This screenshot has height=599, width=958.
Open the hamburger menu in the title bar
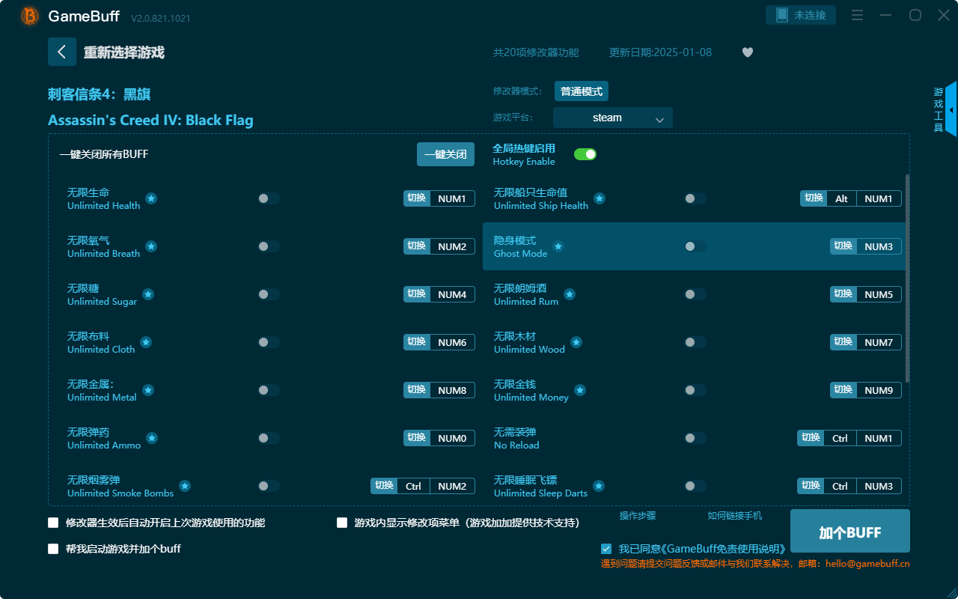coord(856,15)
